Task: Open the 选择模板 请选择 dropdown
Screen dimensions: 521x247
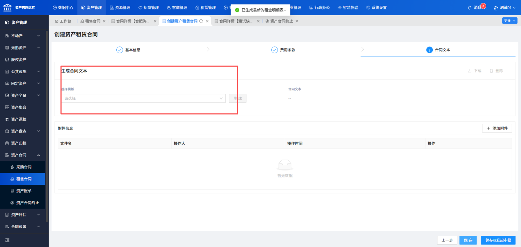Action: tap(143, 98)
